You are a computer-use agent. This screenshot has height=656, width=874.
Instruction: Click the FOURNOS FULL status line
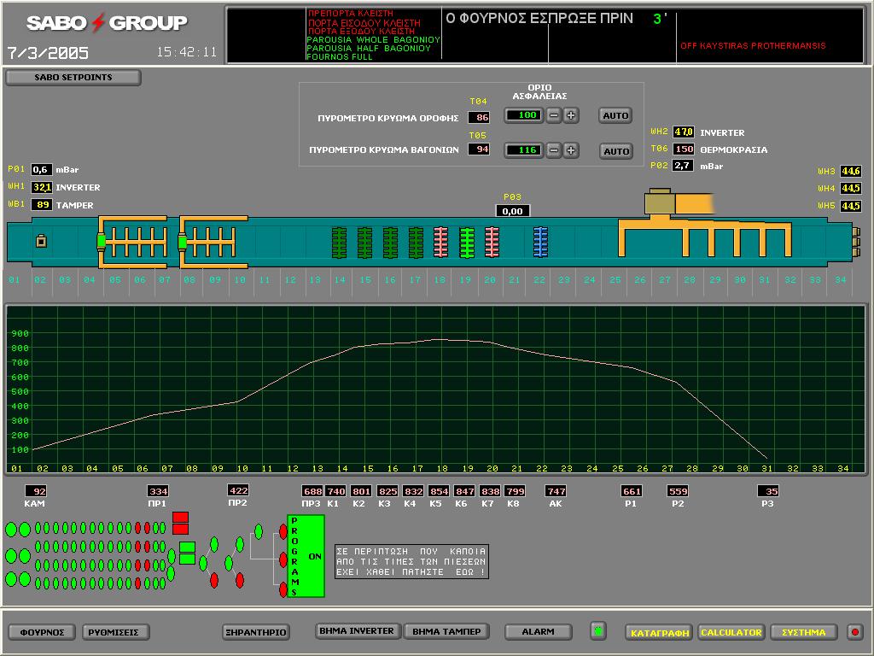339,57
